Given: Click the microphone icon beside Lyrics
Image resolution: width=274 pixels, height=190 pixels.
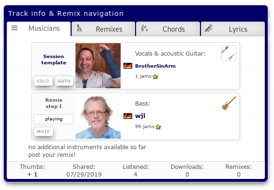Looking at the screenshot, I should click(x=209, y=28).
